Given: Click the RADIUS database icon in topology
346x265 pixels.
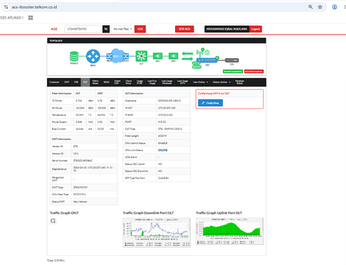Looking at the screenshot, I should click(74, 56).
